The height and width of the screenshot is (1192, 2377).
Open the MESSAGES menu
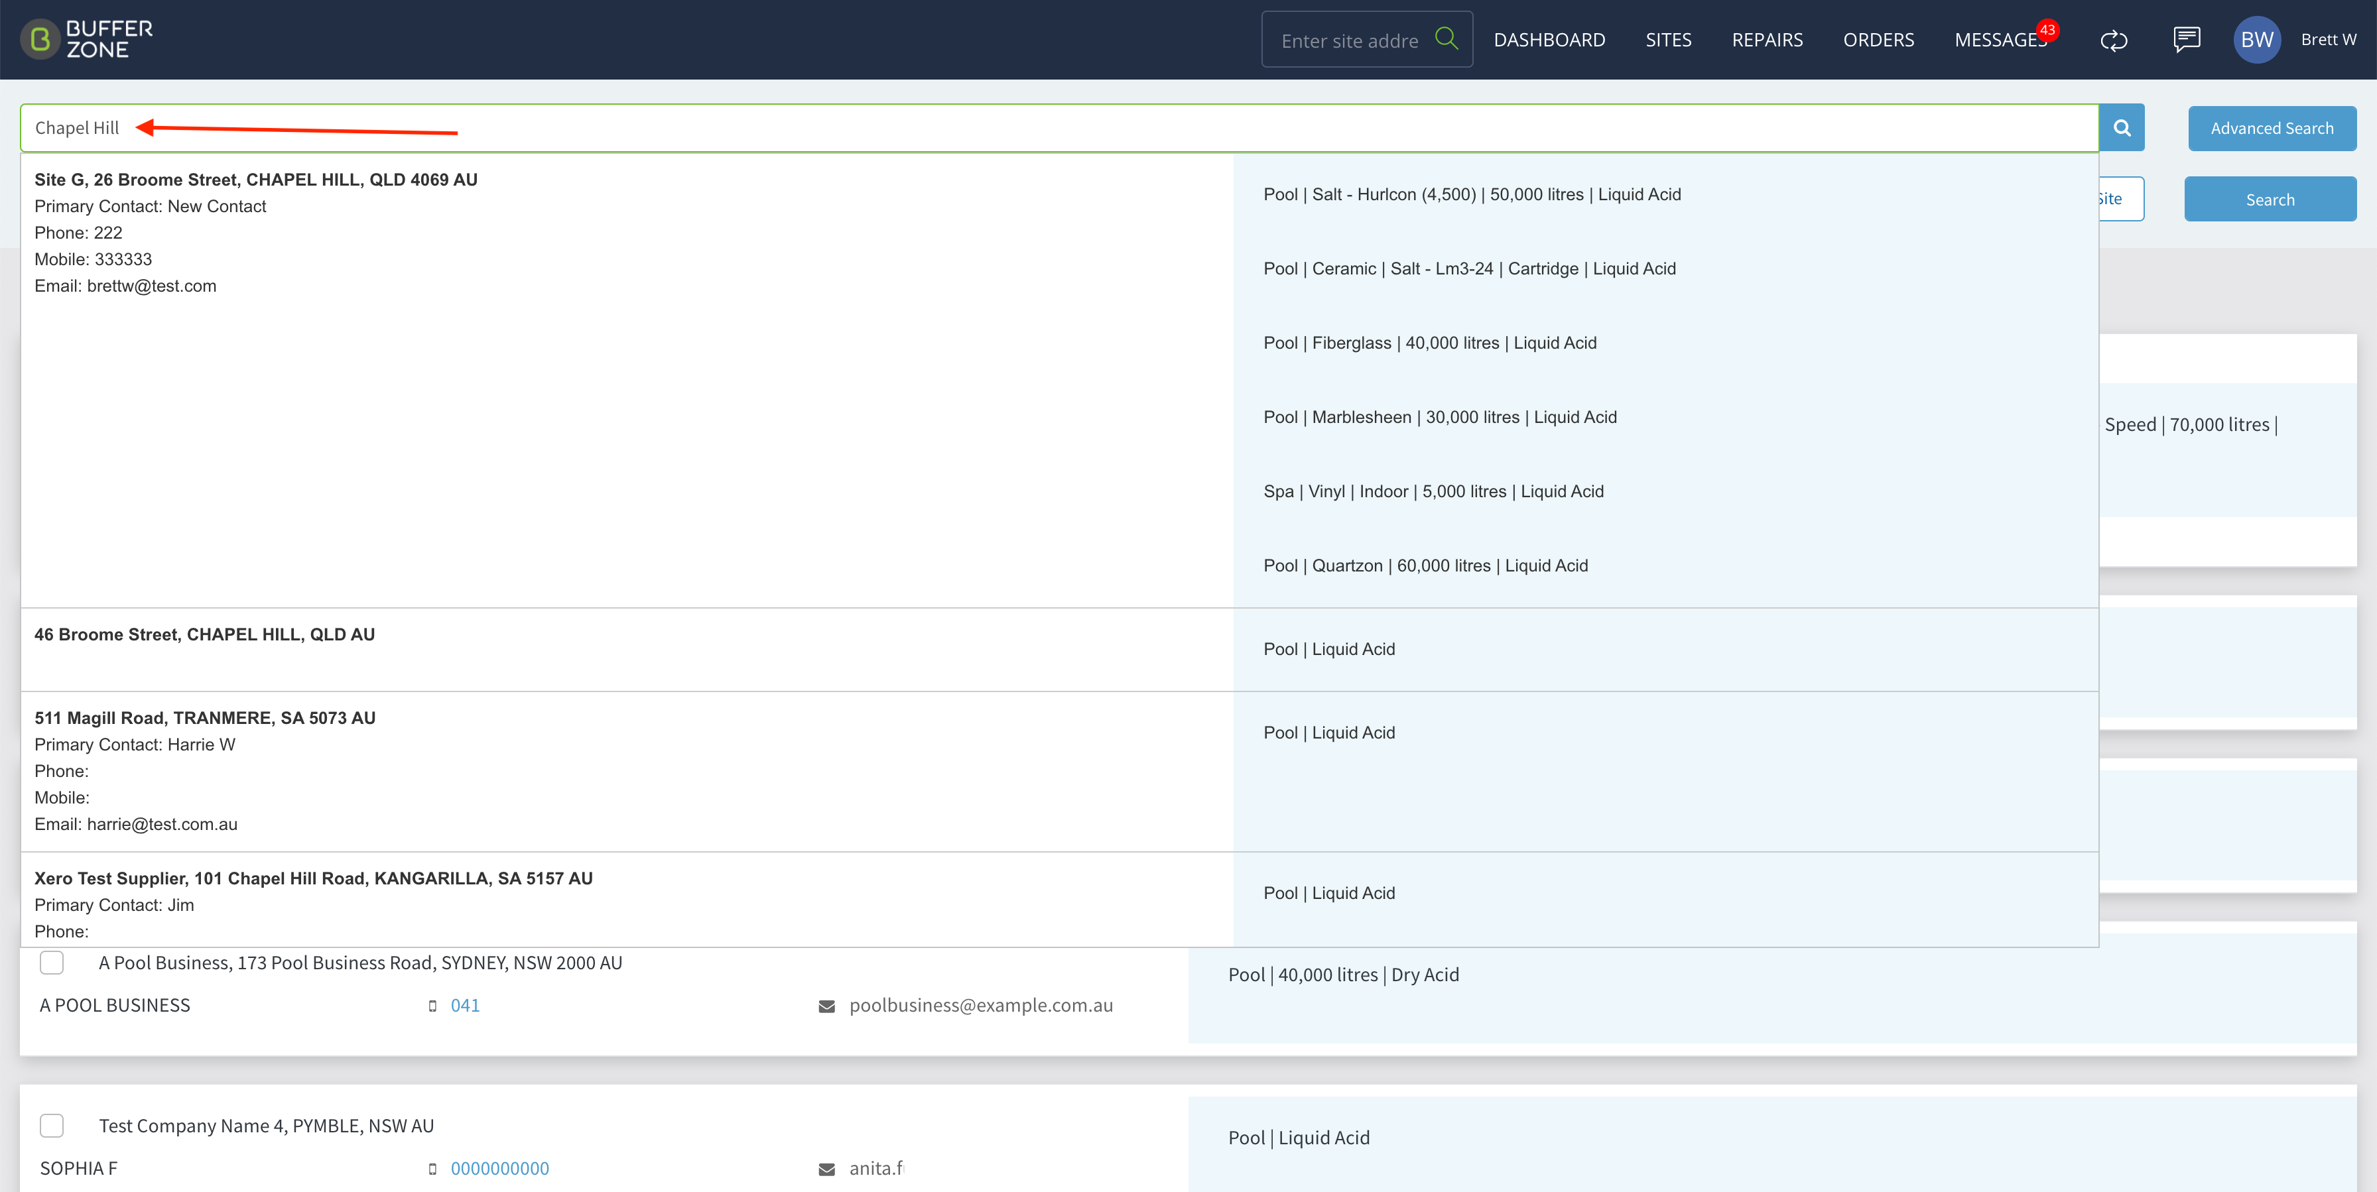tap(1999, 40)
